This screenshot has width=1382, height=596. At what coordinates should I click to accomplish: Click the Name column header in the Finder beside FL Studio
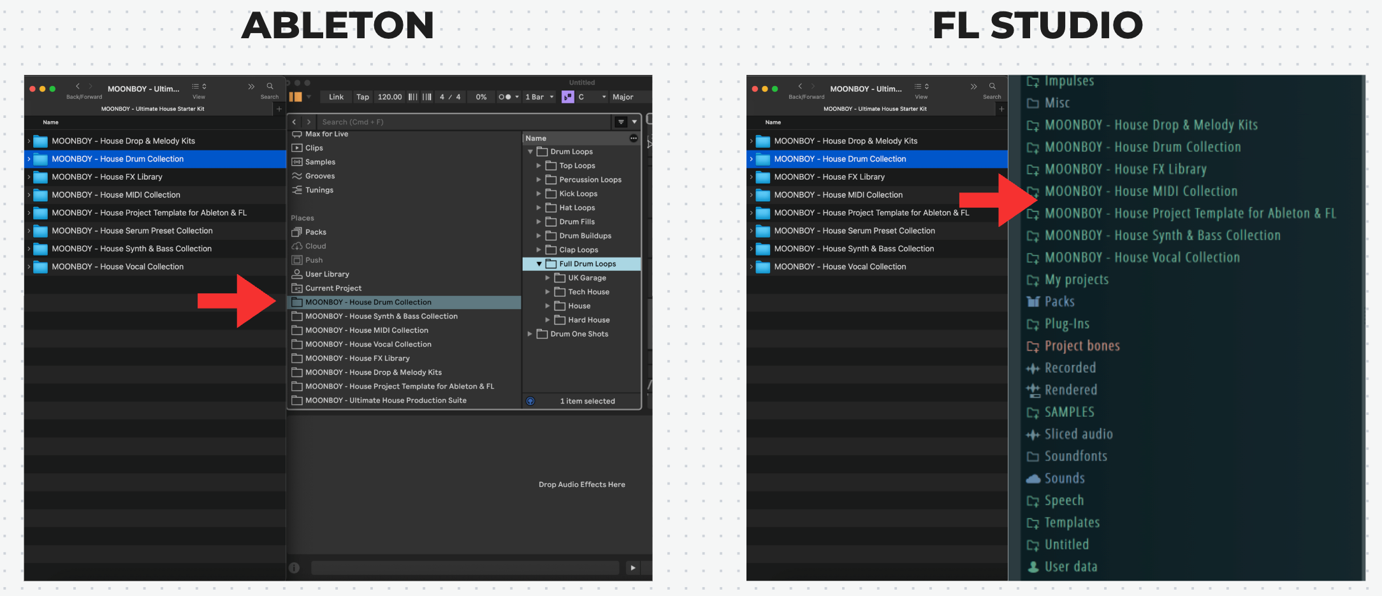[x=773, y=122]
